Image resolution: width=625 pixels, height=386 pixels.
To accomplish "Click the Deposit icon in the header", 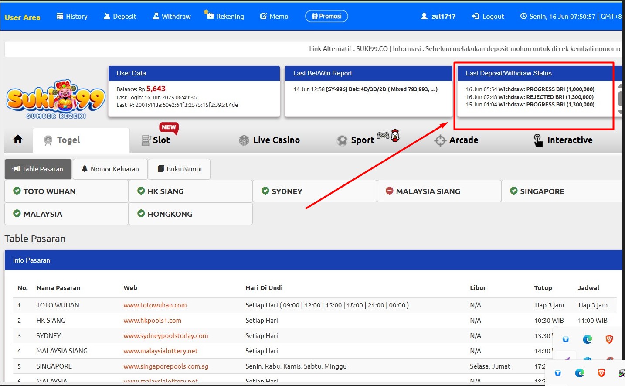I will point(107,17).
